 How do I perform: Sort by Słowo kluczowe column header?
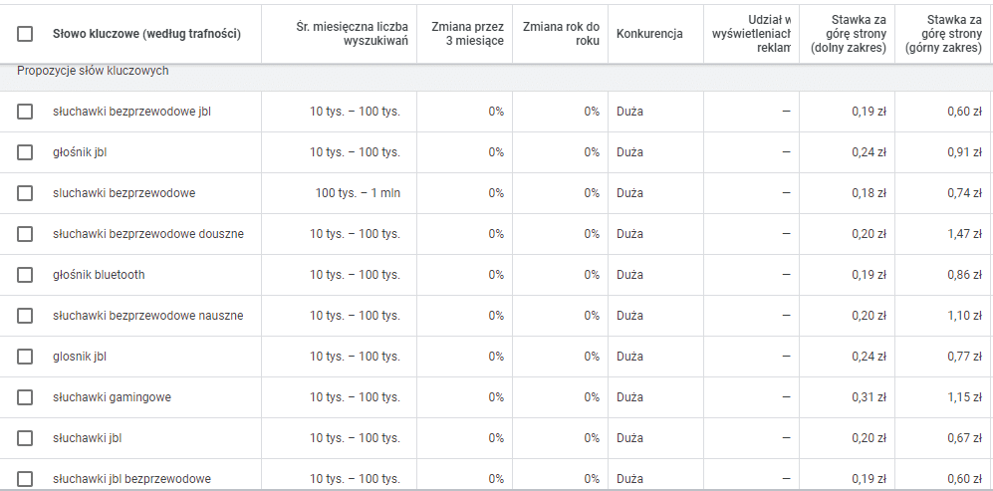[x=146, y=34]
